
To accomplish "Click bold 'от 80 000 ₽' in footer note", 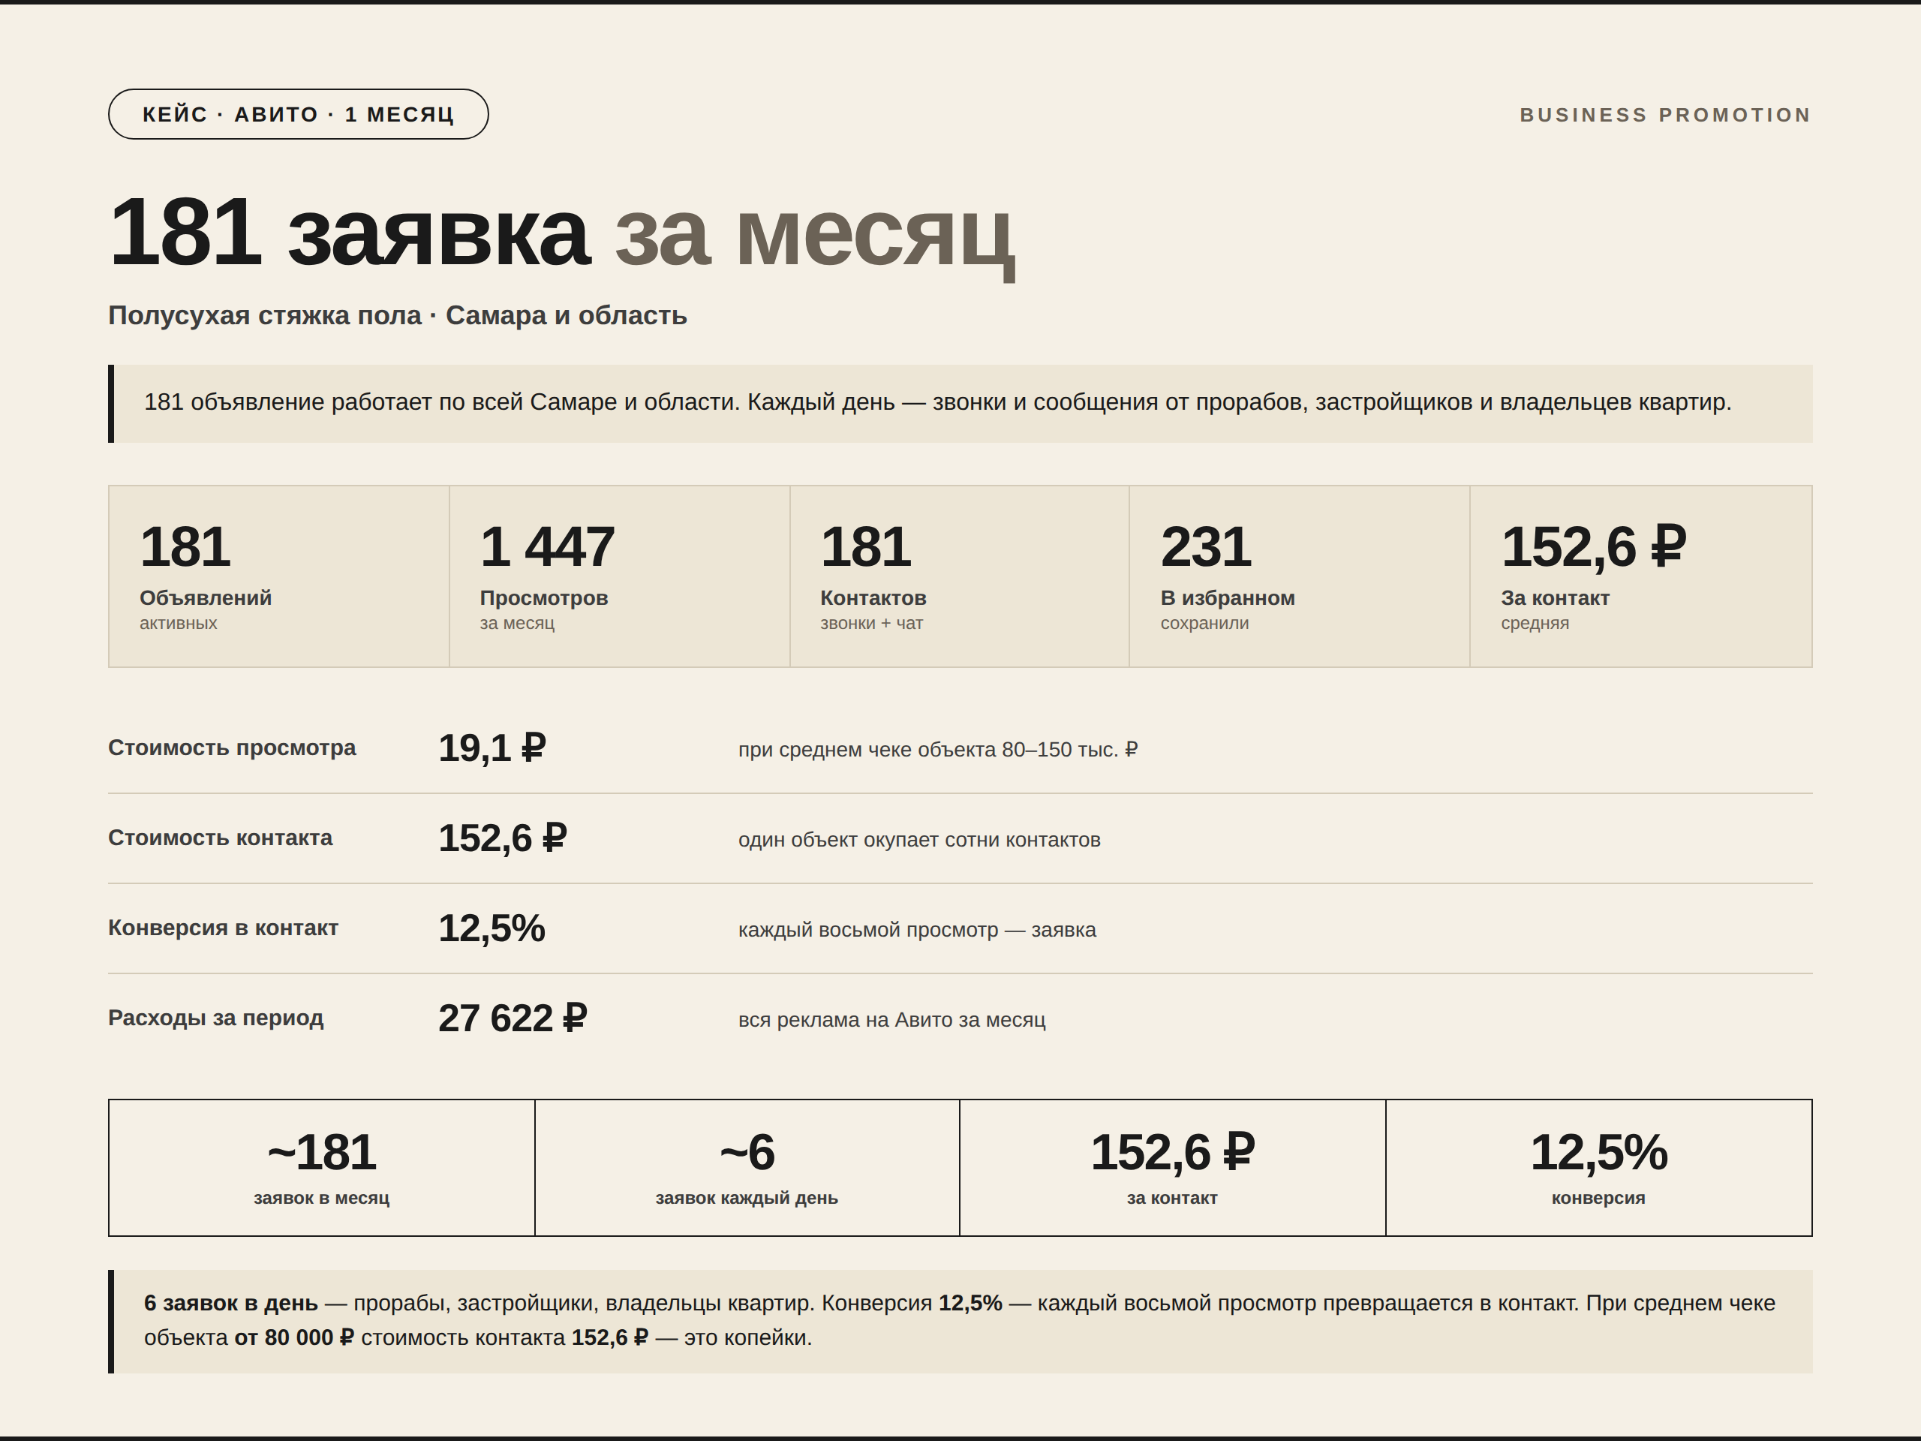I will click(x=294, y=1337).
